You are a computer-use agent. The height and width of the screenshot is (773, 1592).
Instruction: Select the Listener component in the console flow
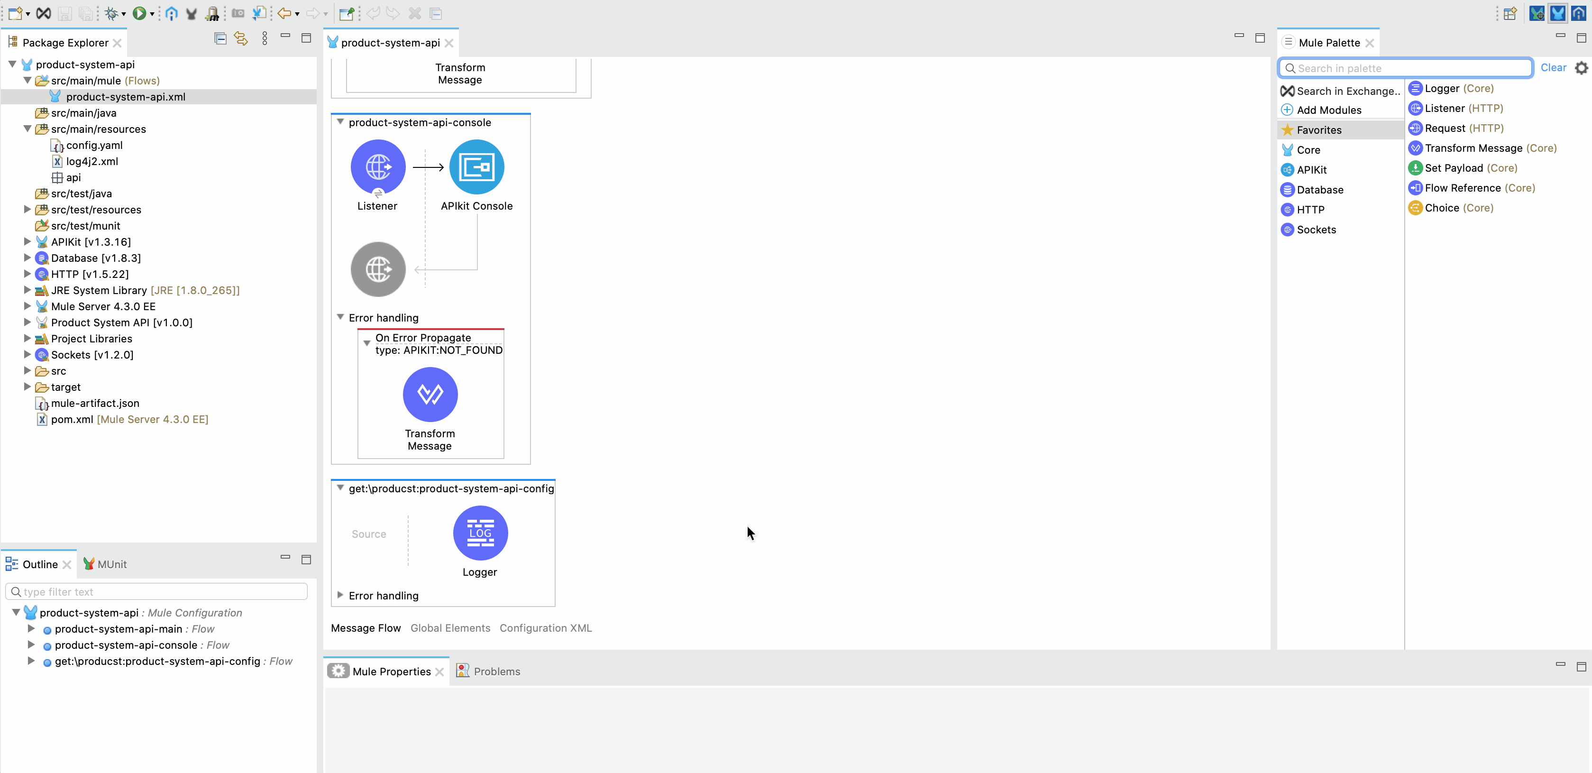(377, 166)
